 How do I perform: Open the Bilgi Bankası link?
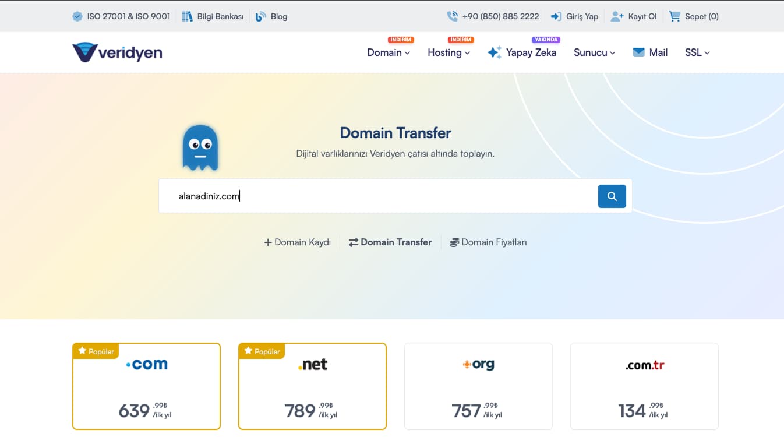click(213, 16)
